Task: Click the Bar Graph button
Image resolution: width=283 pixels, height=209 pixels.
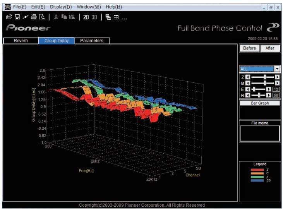Action: 260,103
